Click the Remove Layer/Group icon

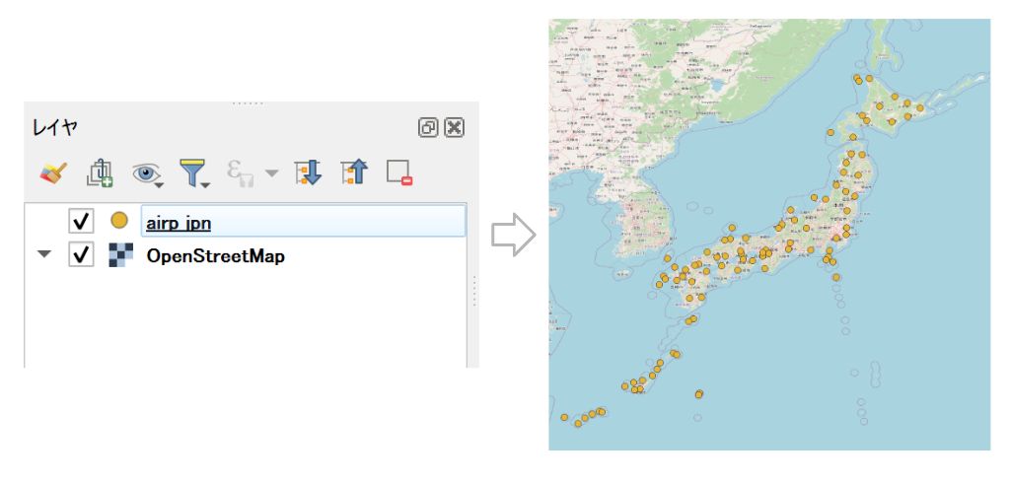(399, 173)
